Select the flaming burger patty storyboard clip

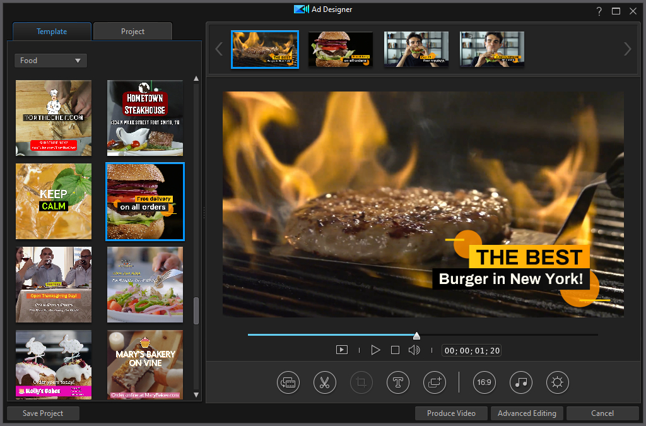[x=265, y=49]
